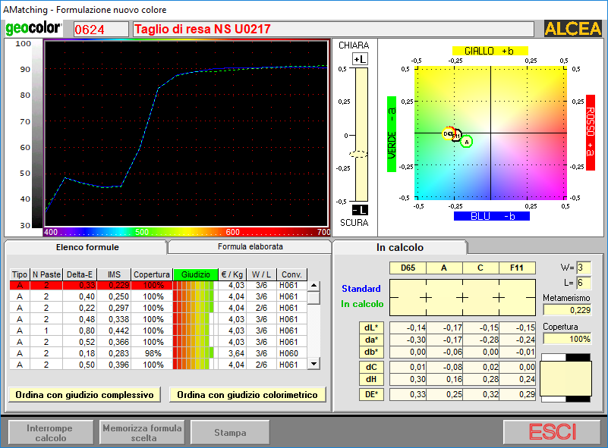This screenshot has height=448, width=608.
Task: Click the Delta-E column header
Action: (80, 274)
